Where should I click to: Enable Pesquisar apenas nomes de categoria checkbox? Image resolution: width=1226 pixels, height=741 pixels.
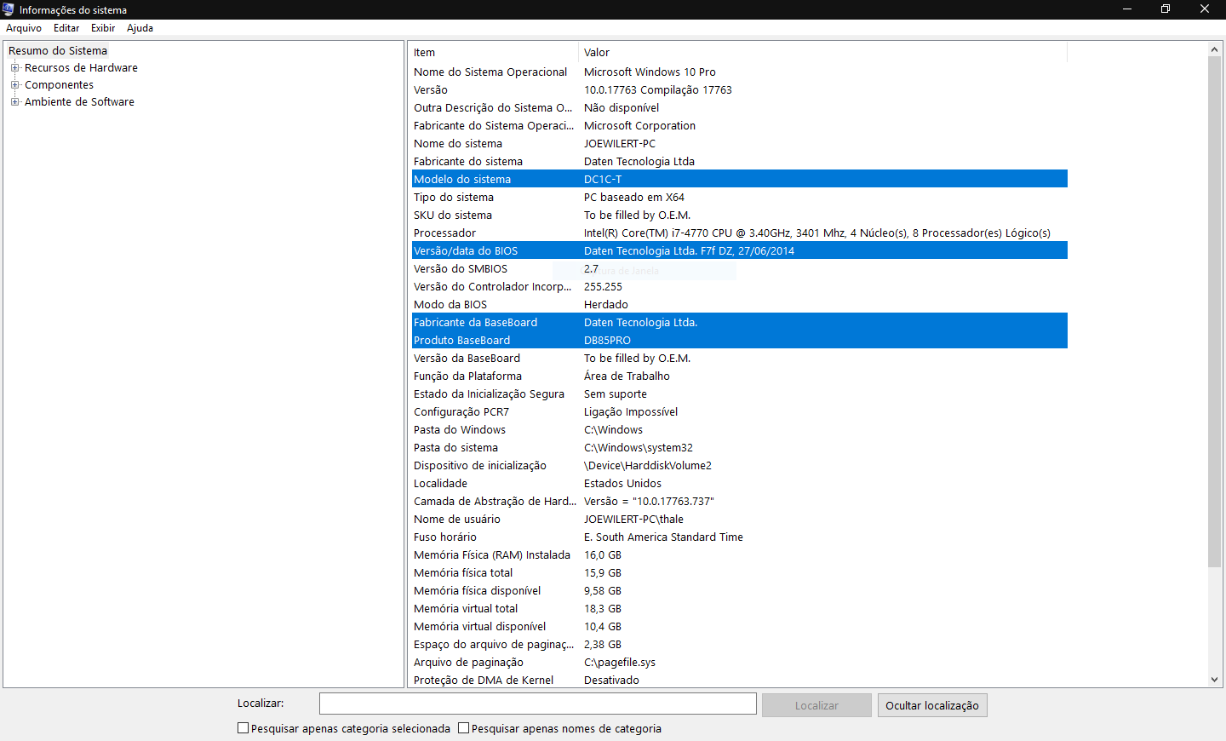(464, 728)
